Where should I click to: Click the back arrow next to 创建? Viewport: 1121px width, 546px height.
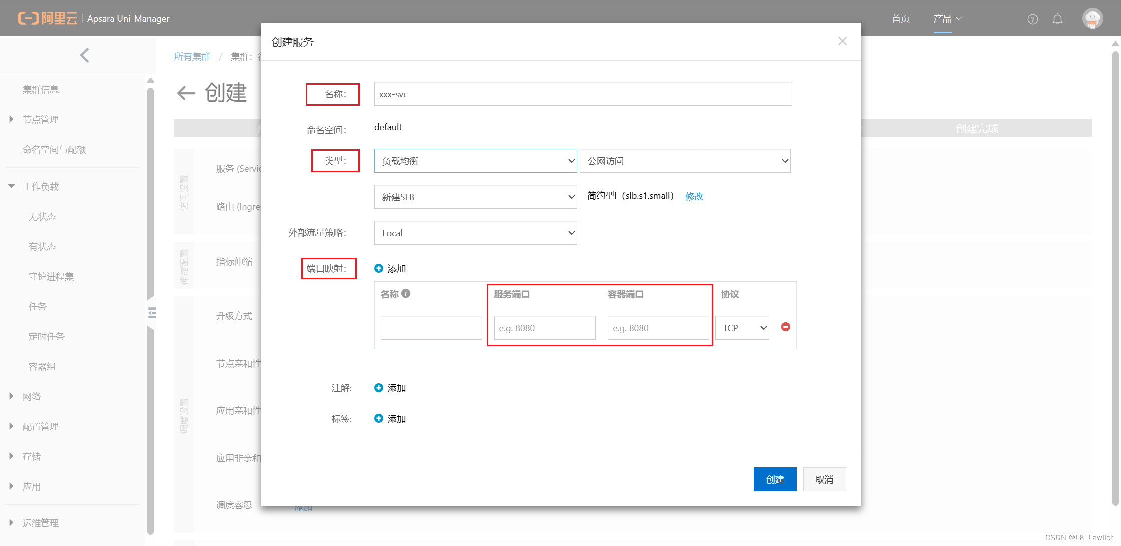(x=186, y=93)
